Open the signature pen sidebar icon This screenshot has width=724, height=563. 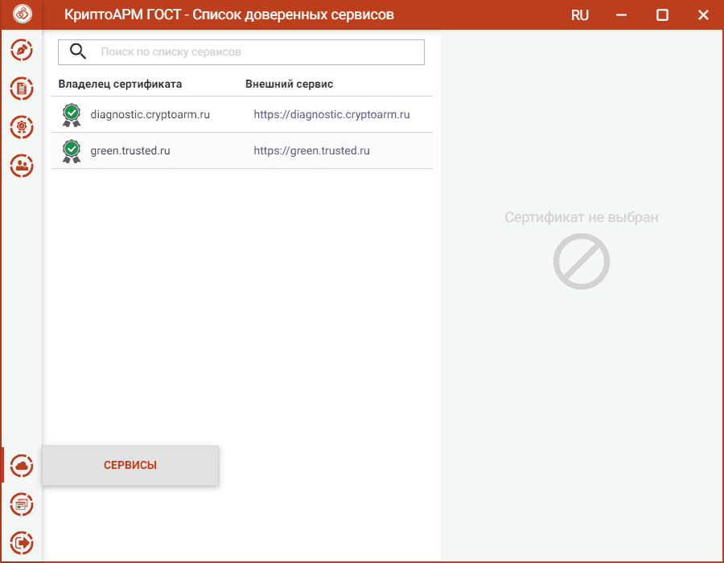[22, 51]
